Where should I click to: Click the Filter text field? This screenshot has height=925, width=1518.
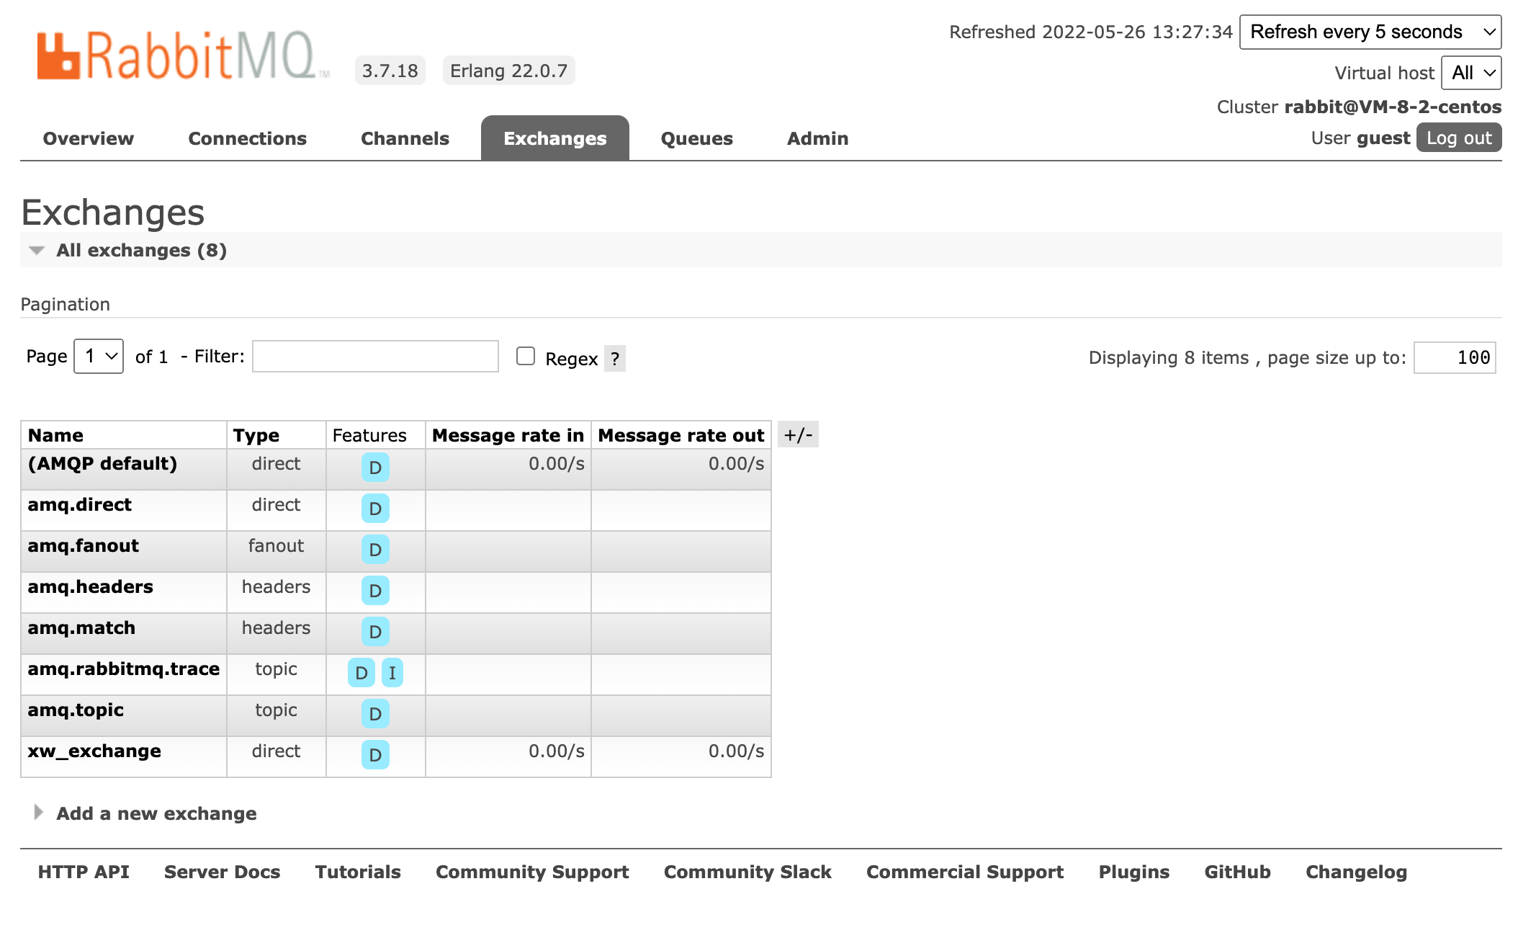(x=375, y=357)
